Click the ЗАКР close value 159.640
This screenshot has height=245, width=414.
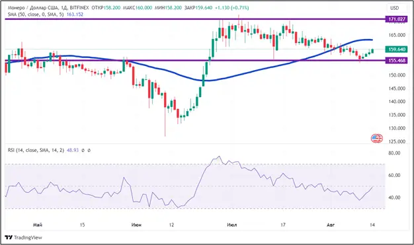click(x=204, y=8)
